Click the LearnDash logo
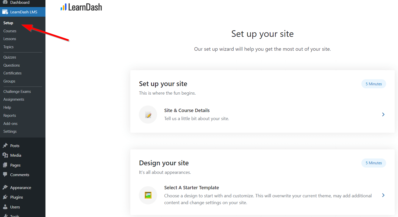This screenshot has height=217, width=398. click(x=81, y=7)
